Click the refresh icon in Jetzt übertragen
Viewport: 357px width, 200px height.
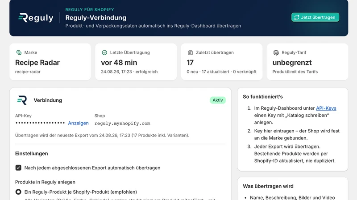[x=297, y=17]
